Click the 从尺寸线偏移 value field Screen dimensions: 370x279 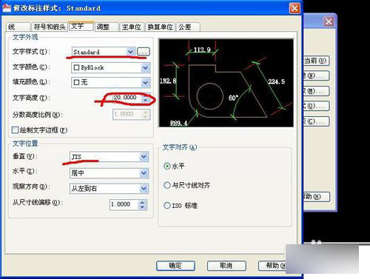(x=124, y=204)
